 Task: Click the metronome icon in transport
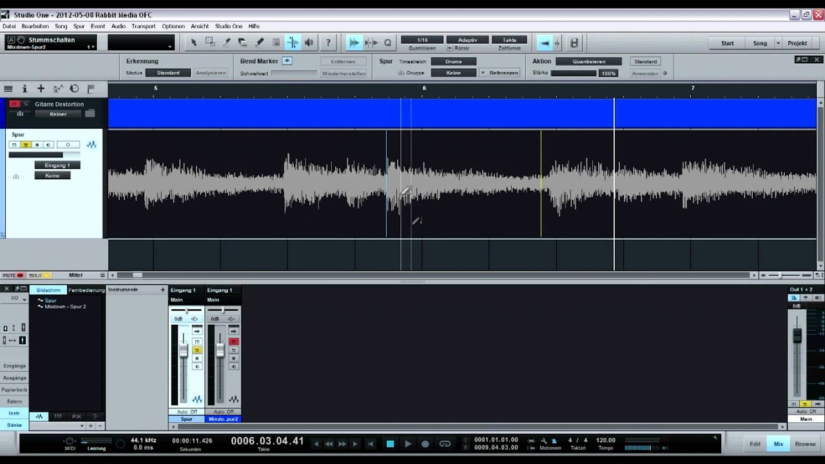pyautogui.click(x=553, y=441)
